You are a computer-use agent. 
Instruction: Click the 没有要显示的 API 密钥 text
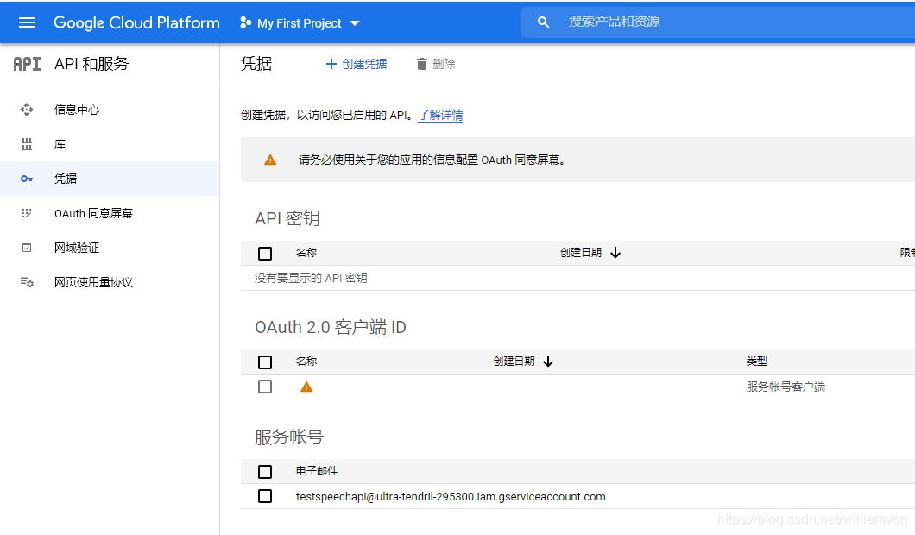(x=311, y=279)
